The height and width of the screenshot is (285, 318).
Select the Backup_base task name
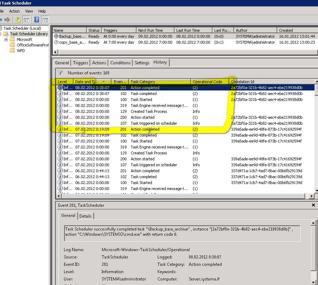(x=72, y=36)
